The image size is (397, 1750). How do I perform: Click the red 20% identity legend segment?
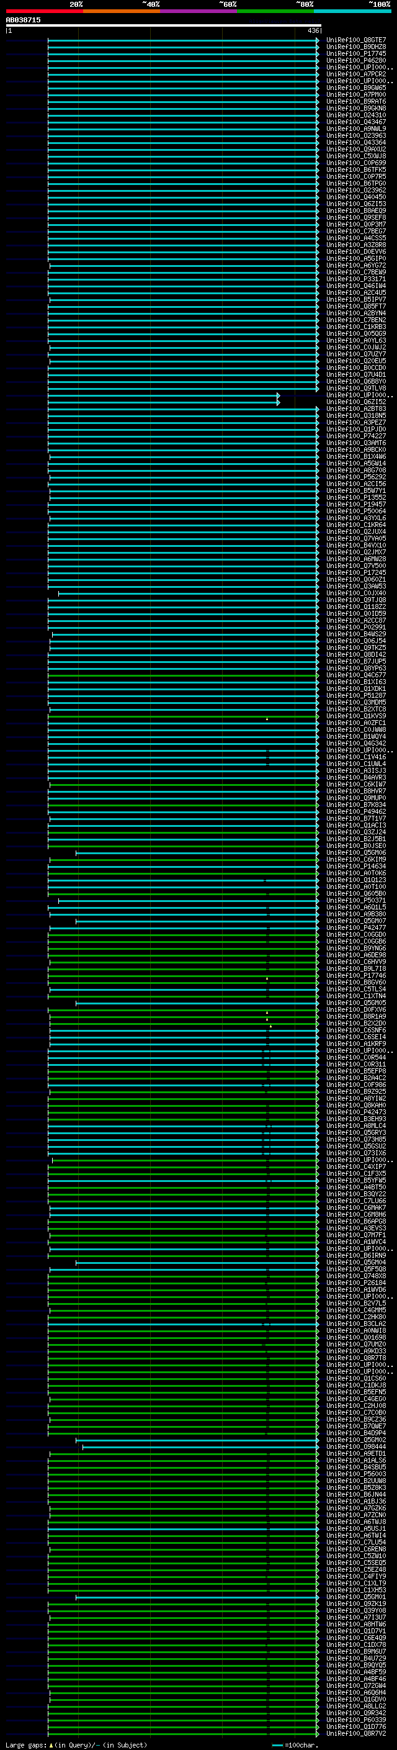pyautogui.click(x=44, y=11)
